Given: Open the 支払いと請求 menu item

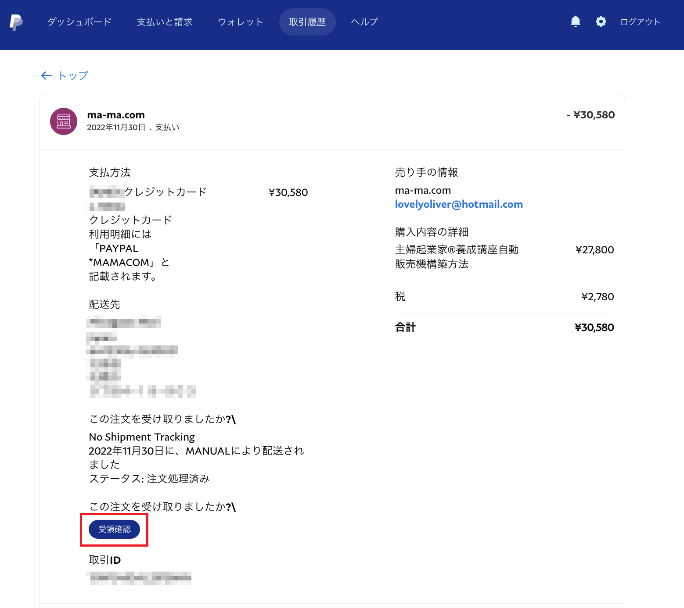Looking at the screenshot, I should click(165, 22).
